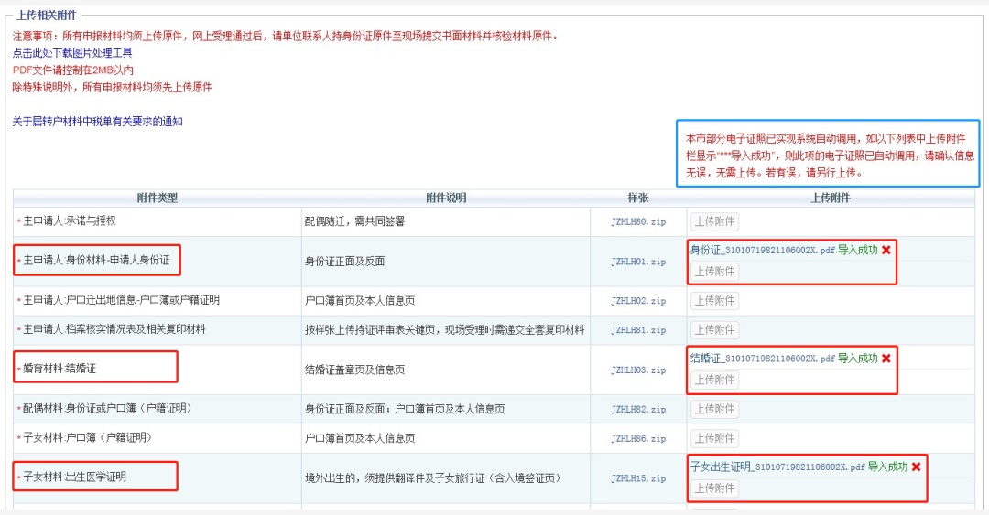Click the 附件说明 column header

pos(446,198)
